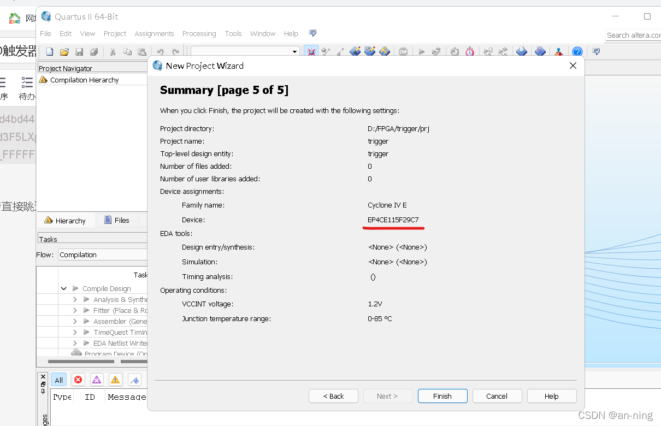Click the device name EP4CE115F29C7

(393, 220)
